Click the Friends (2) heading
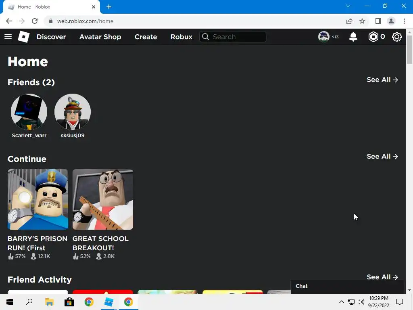The width and height of the screenshot is (413, 310). (x=31, y=82)
